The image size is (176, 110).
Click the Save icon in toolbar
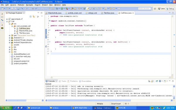12,9
